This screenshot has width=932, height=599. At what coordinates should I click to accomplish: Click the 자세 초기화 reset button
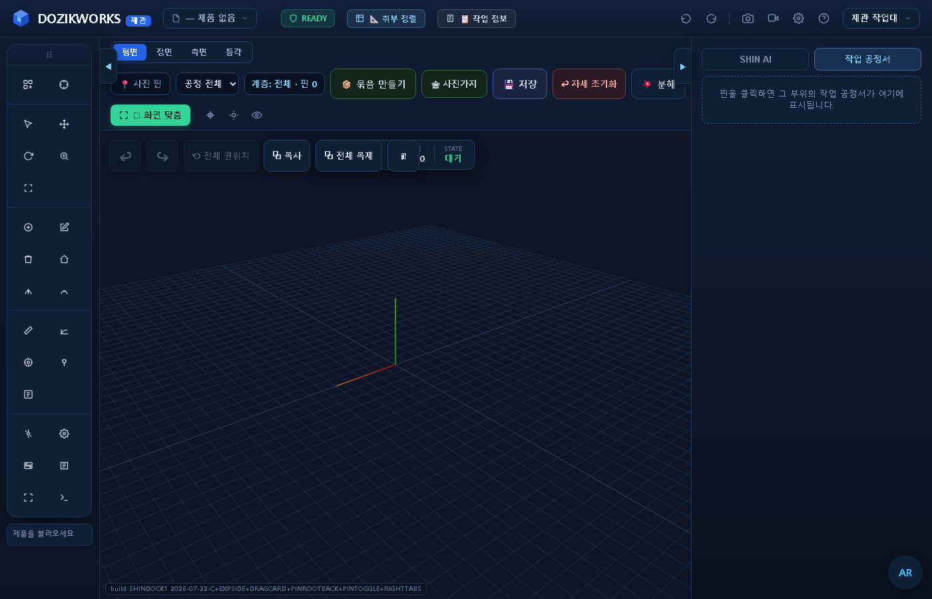tap(589, 84)
